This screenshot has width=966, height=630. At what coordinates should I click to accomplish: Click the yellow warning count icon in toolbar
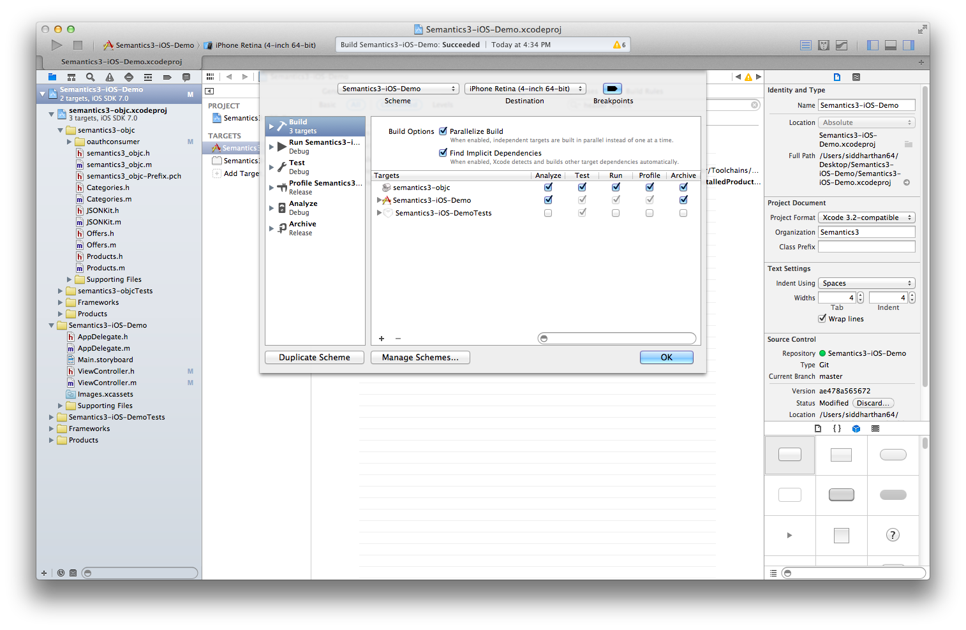619,45
